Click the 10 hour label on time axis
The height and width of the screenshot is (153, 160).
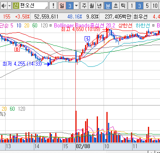click(106, 146)
